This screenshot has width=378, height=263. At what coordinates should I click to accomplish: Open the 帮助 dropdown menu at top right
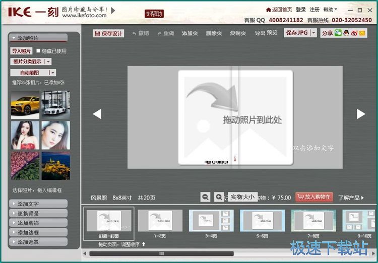click(x=330, y=10)
